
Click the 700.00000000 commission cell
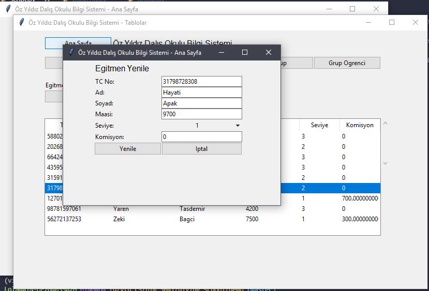tap(360, 198)
